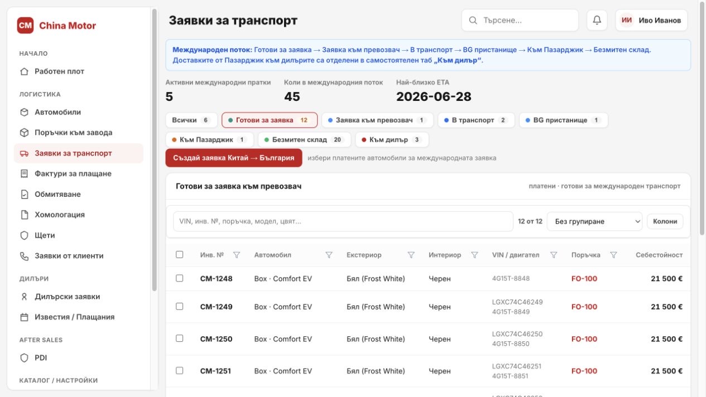Check the row CM-1249 checkbox
Viewport: 706px width, 397px height.
tap(179, 306)
